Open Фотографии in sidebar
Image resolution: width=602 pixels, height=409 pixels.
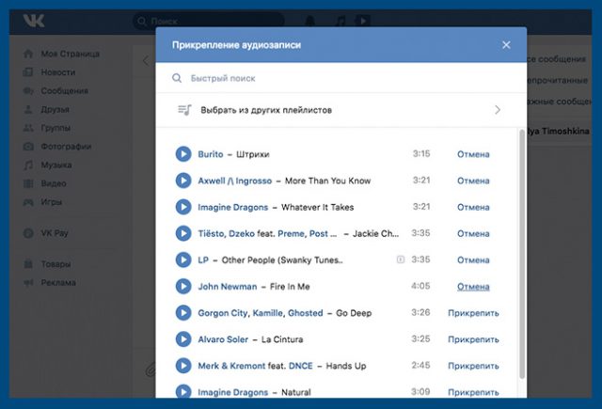pos(57,147)
